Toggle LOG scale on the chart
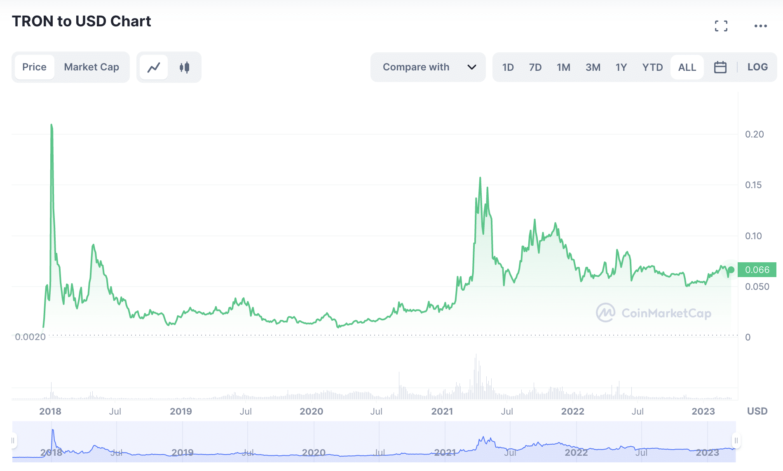This screenshot has height=471, width=783. coord(757,67)
